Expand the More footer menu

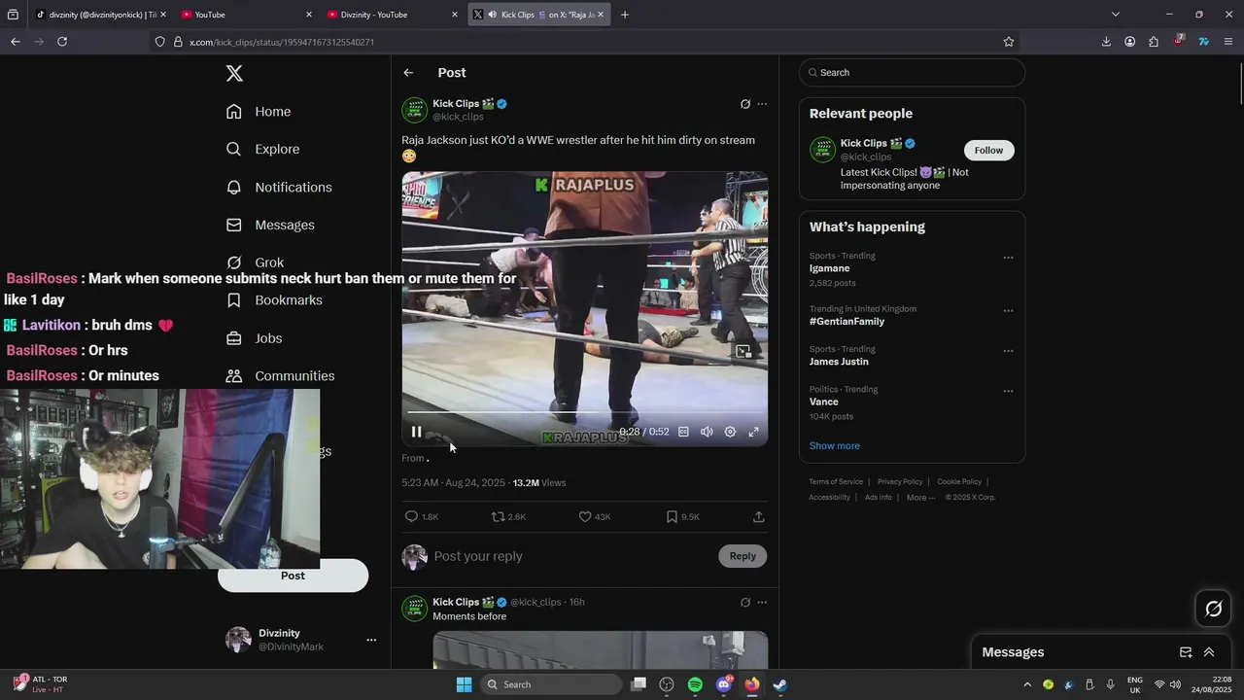[x=920, y=498]
